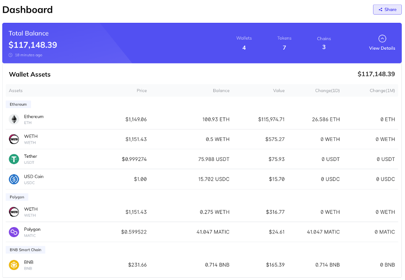This screenshot has height=280, width=405.
Task: Sort by the Change(1D) column header
Action: coord(327,91)
